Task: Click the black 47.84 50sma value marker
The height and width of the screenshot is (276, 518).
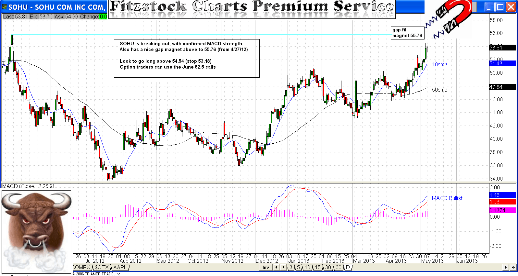Action: tap(502, 87)
